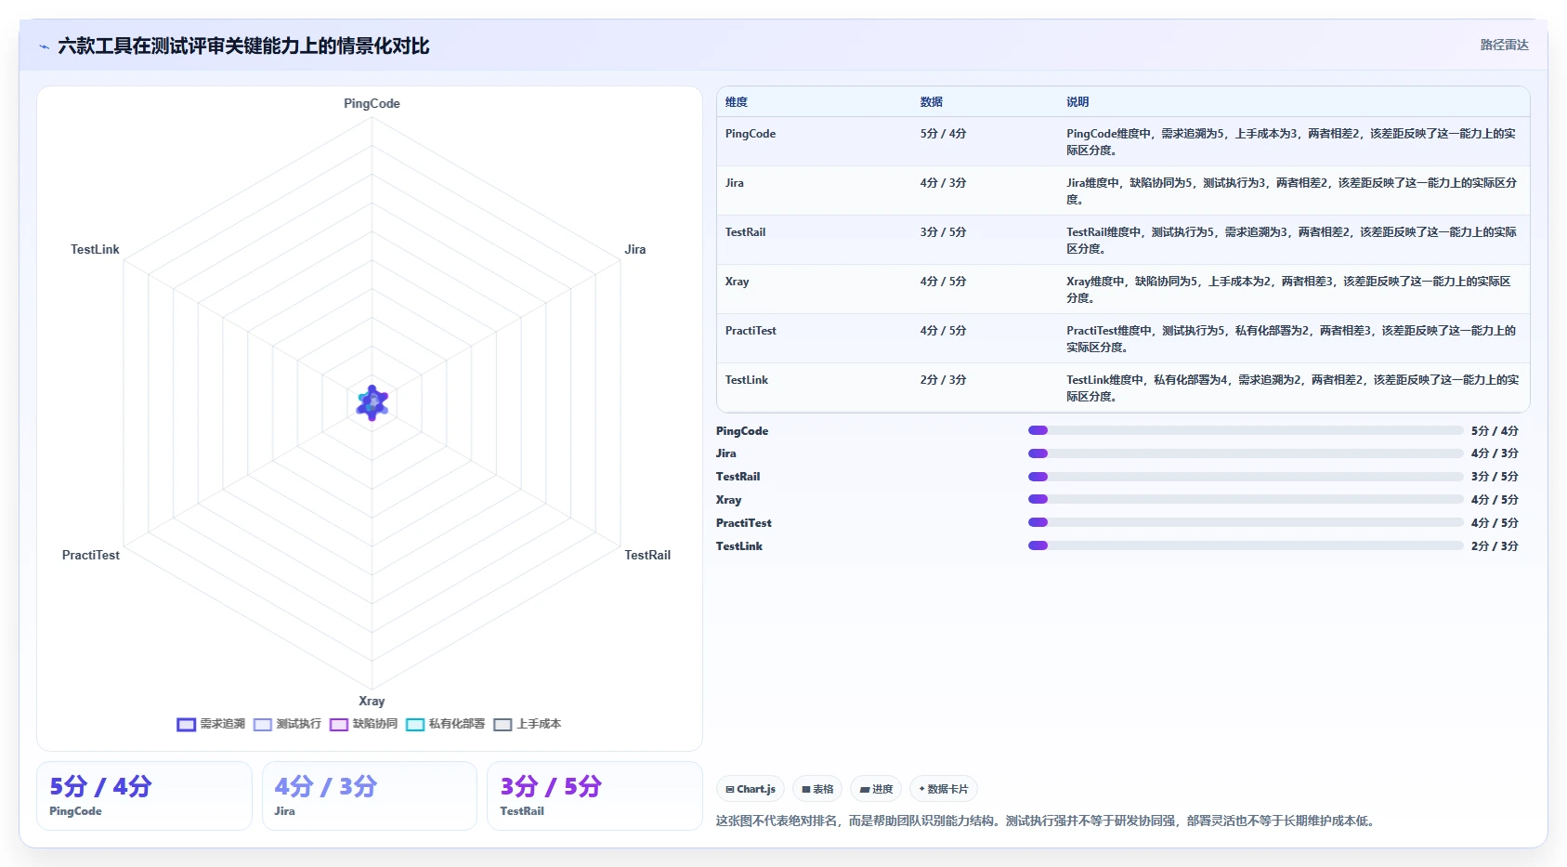The width and height of the screenshot is (1567, 867).
Task: Click the Jira axis label on the radar chart
Action: click(x=635, y=249)
